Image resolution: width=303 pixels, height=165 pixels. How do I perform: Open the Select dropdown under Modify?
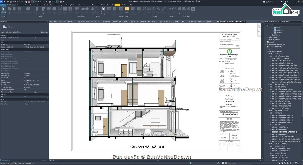(x=4, y=16)
